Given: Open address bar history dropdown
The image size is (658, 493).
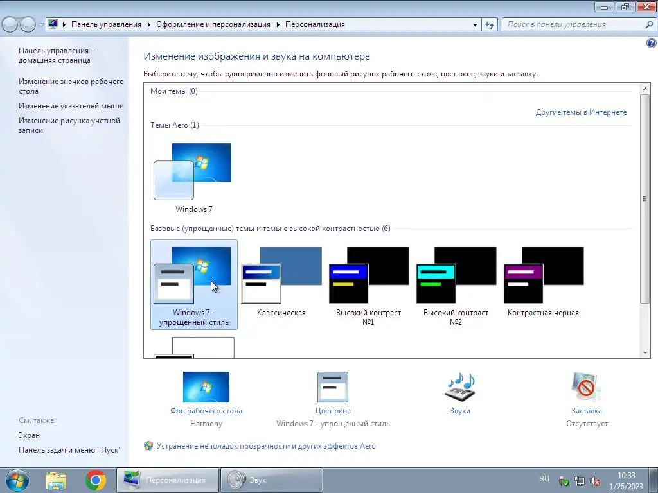Looking at the screenshot, I should coord(475,25).
